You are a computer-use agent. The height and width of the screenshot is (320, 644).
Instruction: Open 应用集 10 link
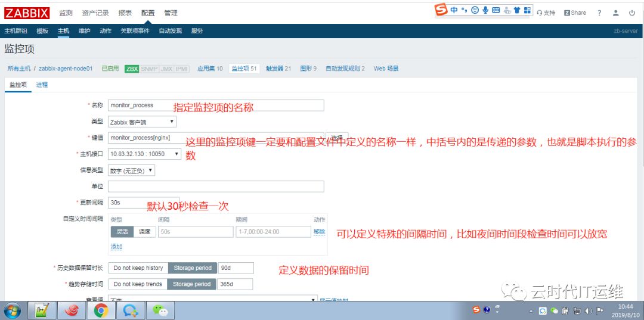pos(210,69)
